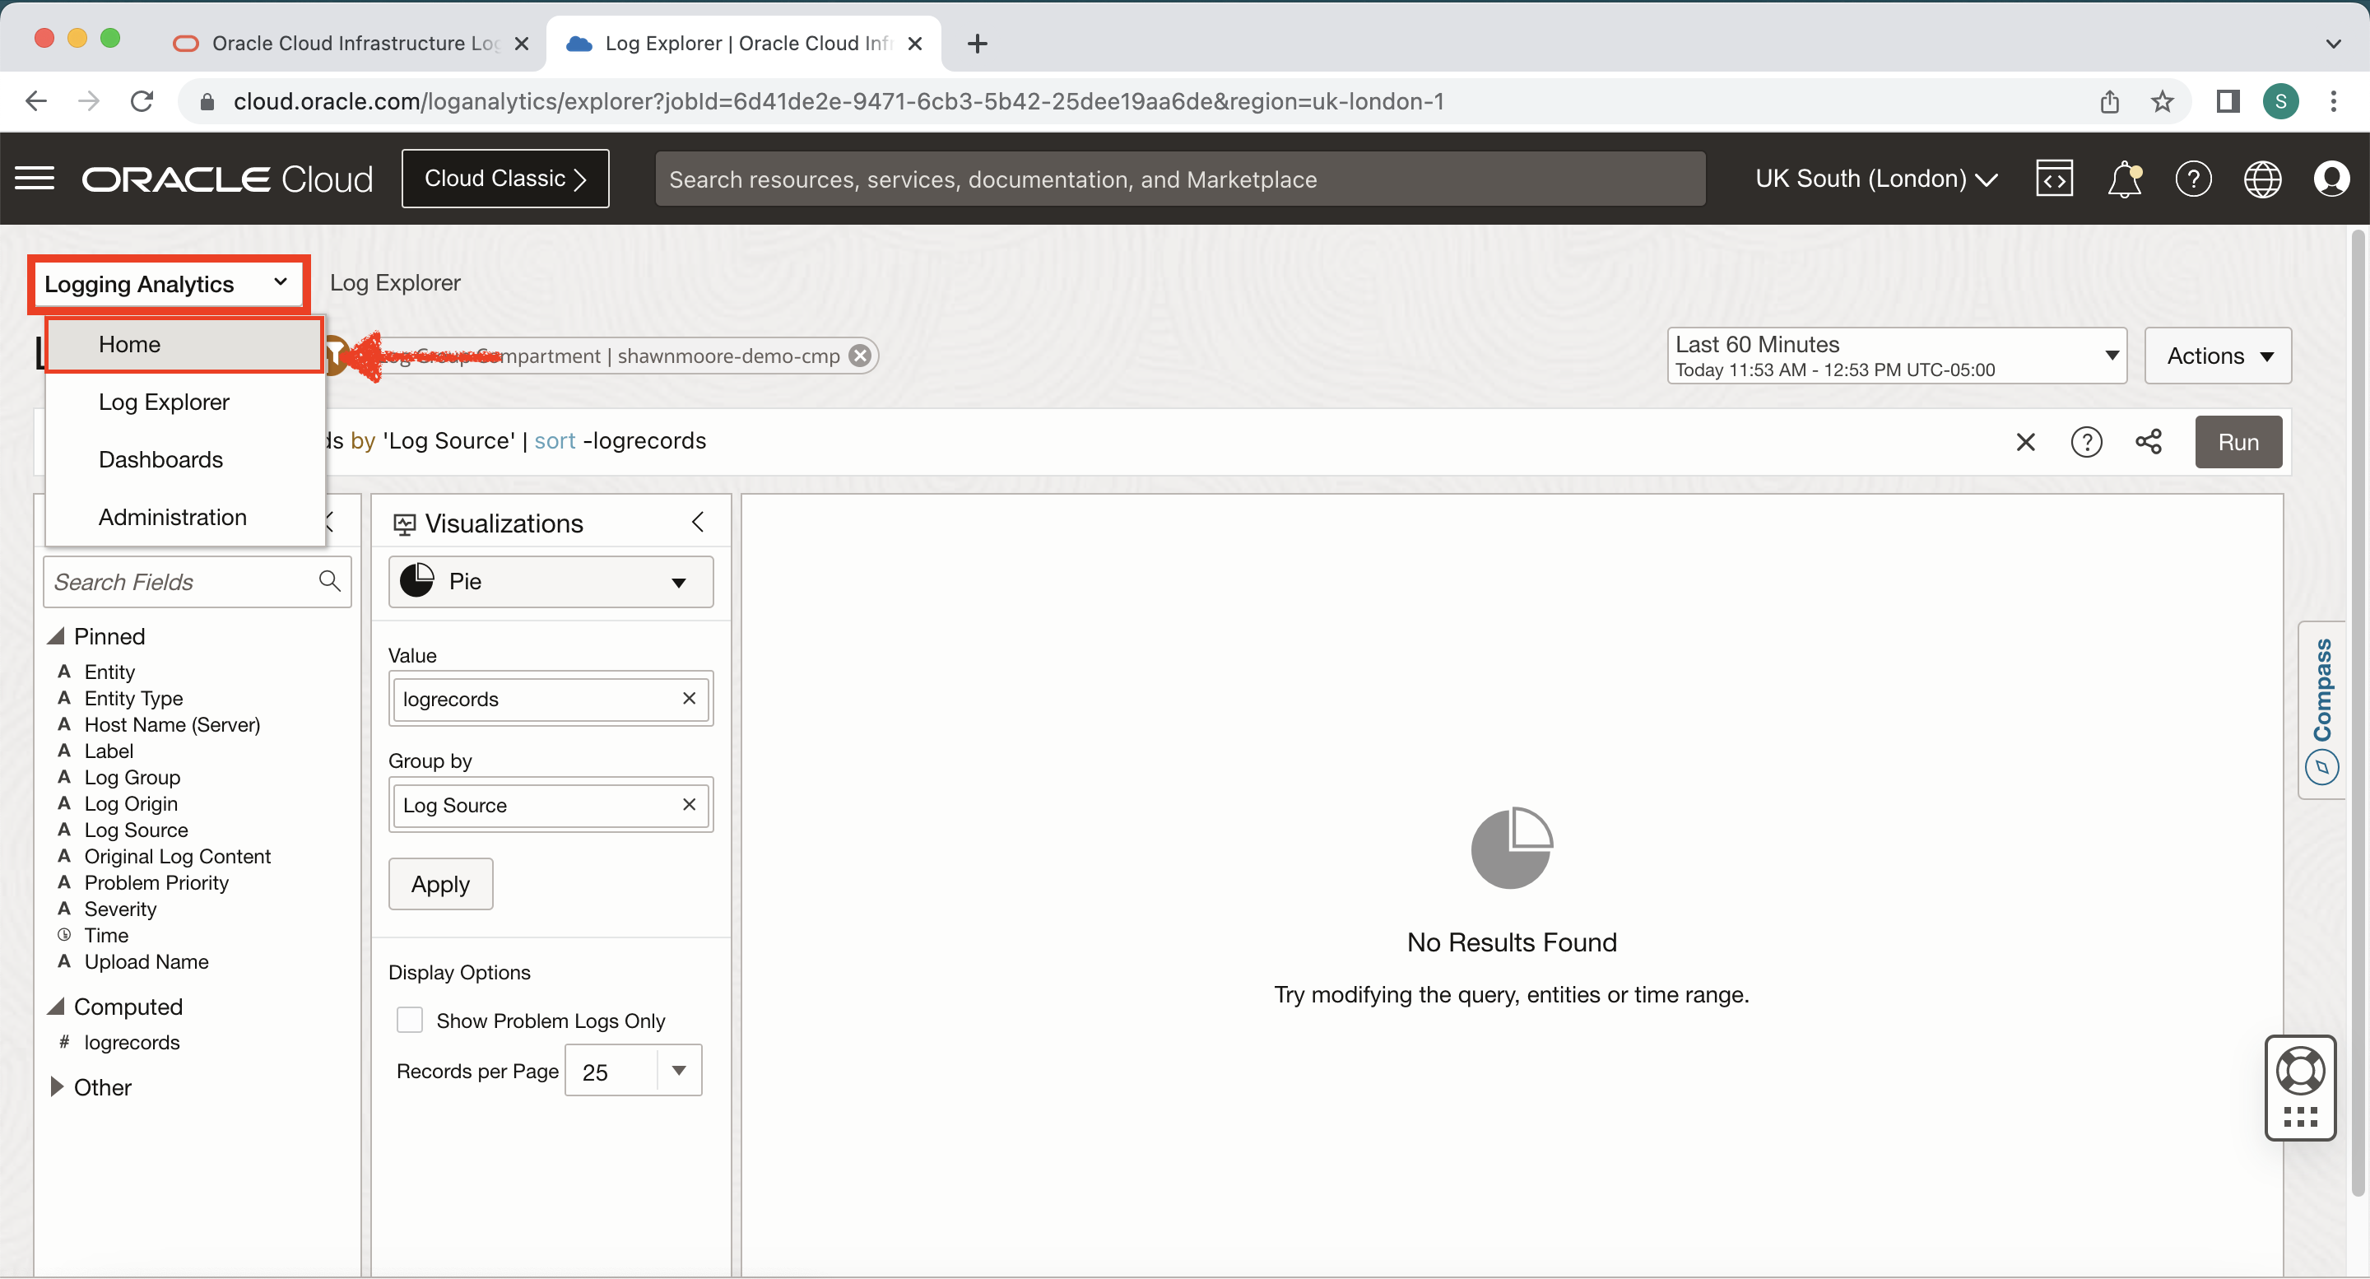Clear the query with the X icon

(2025, 442)
